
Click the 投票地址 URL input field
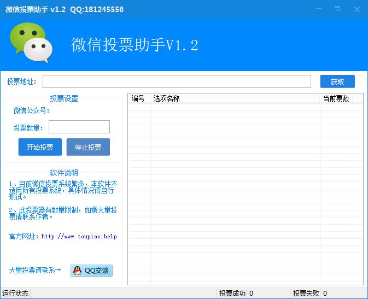(x=177, y=81)
